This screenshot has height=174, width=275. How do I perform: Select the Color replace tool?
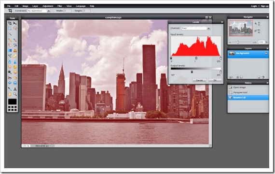click(10, 56)
